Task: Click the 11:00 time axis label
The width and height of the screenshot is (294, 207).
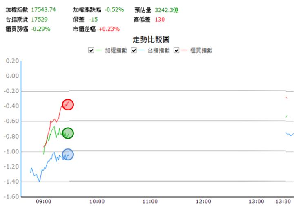Action: click(150, 201)
